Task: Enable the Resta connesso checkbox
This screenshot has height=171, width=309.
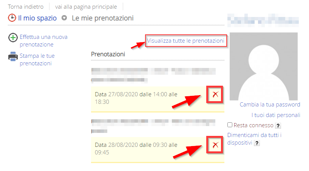Action: point(230,125)
